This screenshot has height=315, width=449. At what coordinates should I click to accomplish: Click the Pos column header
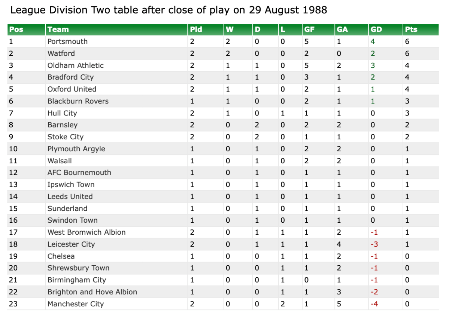pos(16,30)
